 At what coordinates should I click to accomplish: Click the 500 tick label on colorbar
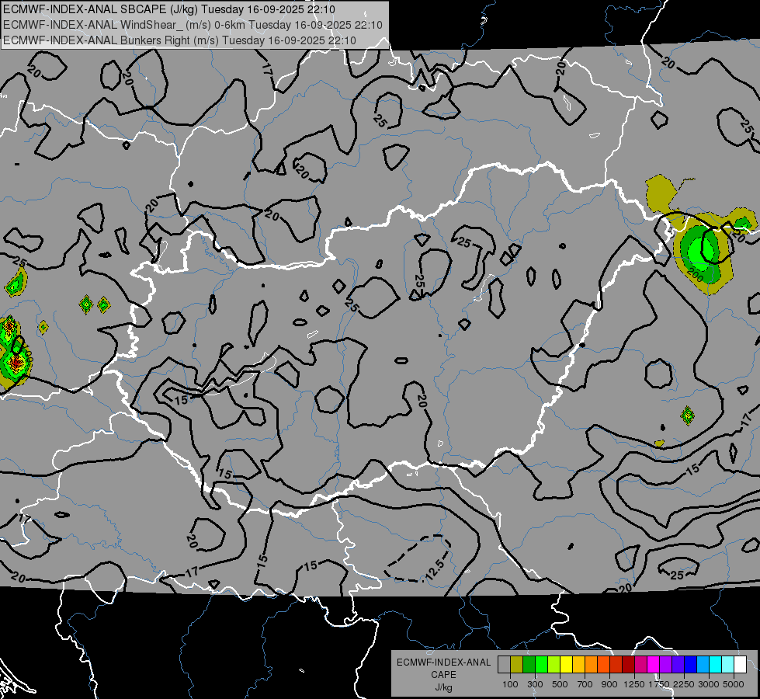560,684
